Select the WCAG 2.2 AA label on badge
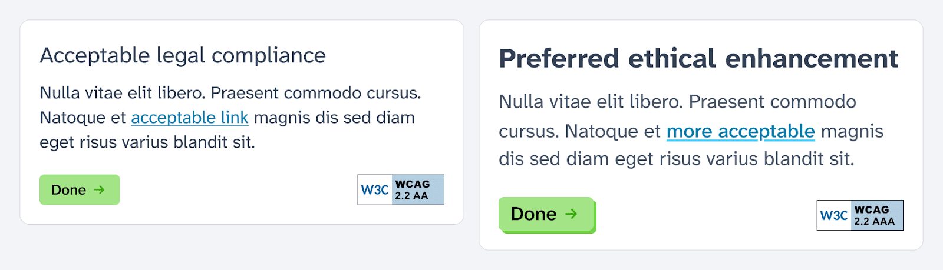This screenshot has height=270, width=943. (x=413, y=190)
